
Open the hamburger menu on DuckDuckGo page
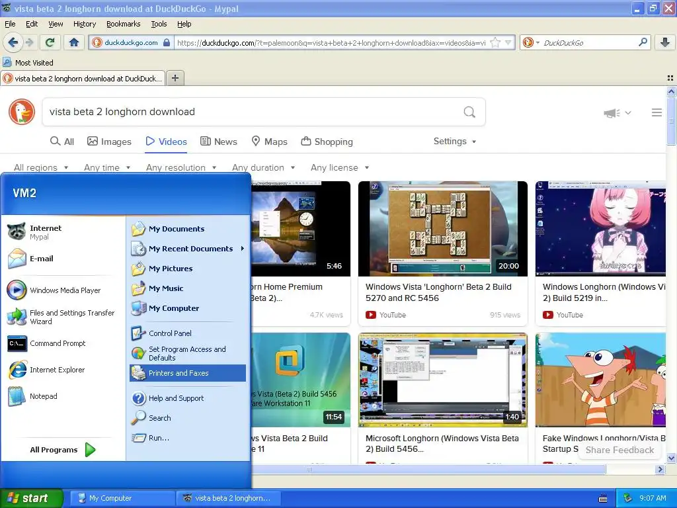pyautogui.click(x=657, y=112)
